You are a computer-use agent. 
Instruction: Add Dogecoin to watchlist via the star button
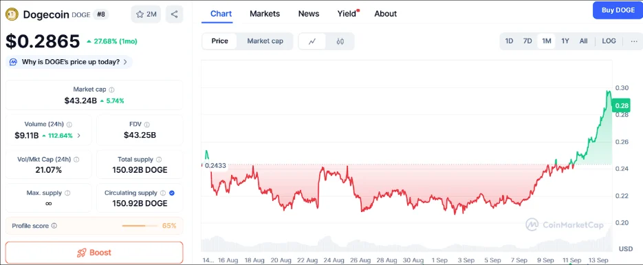coord(146,14)
